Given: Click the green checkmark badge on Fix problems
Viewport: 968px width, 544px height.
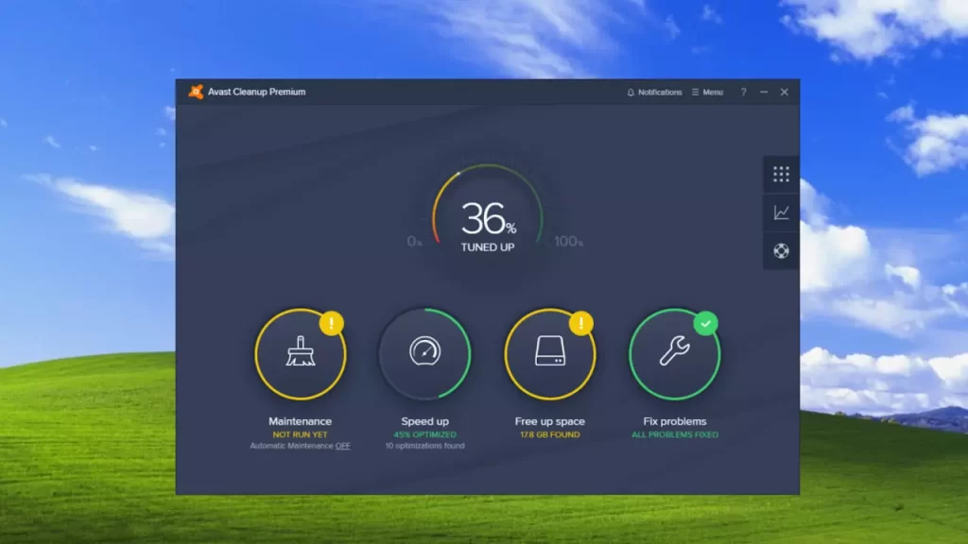Looking at the screenshot, I should [705, 323].
